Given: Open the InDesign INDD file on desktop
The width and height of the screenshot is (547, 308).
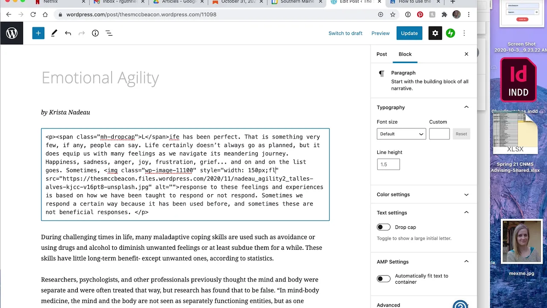Looking at the screenshot, I should tap(518, 80).
